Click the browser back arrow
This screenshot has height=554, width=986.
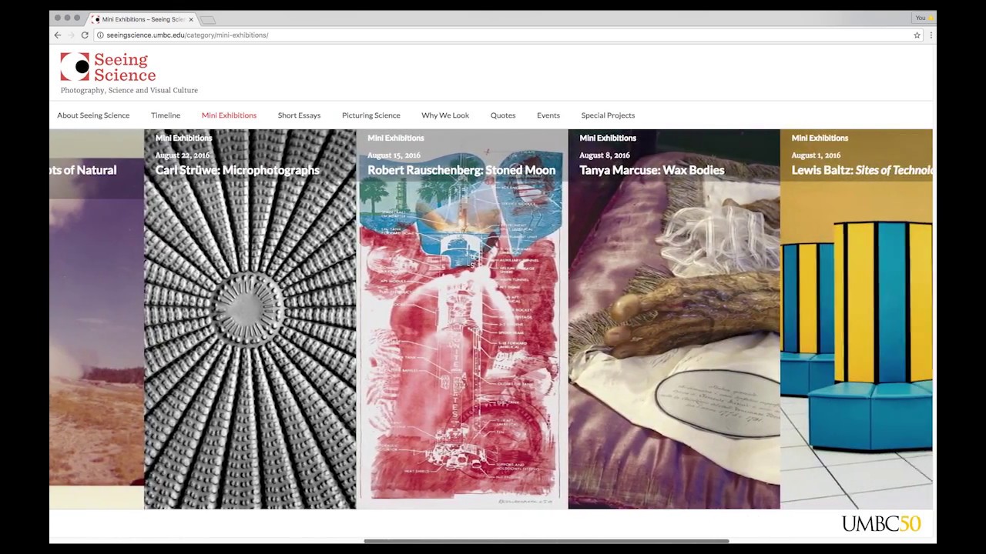(57, 35)
